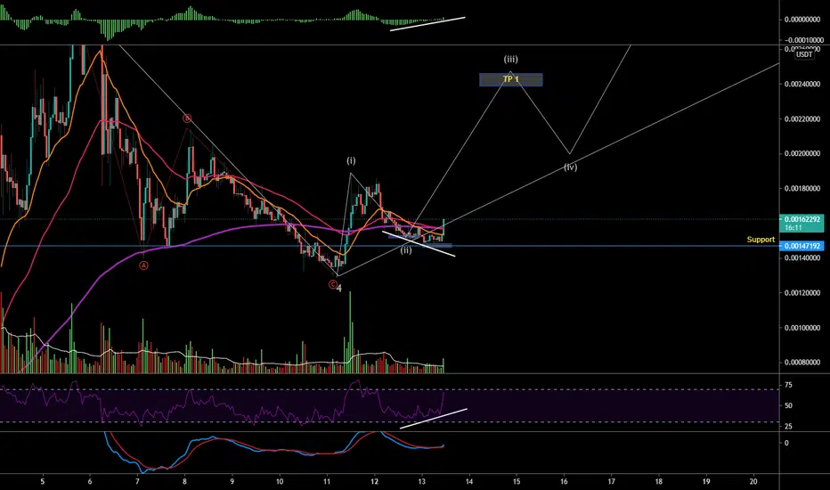
Task: Select the wave 4 label near the low
Action: click(x=339, y=288)
